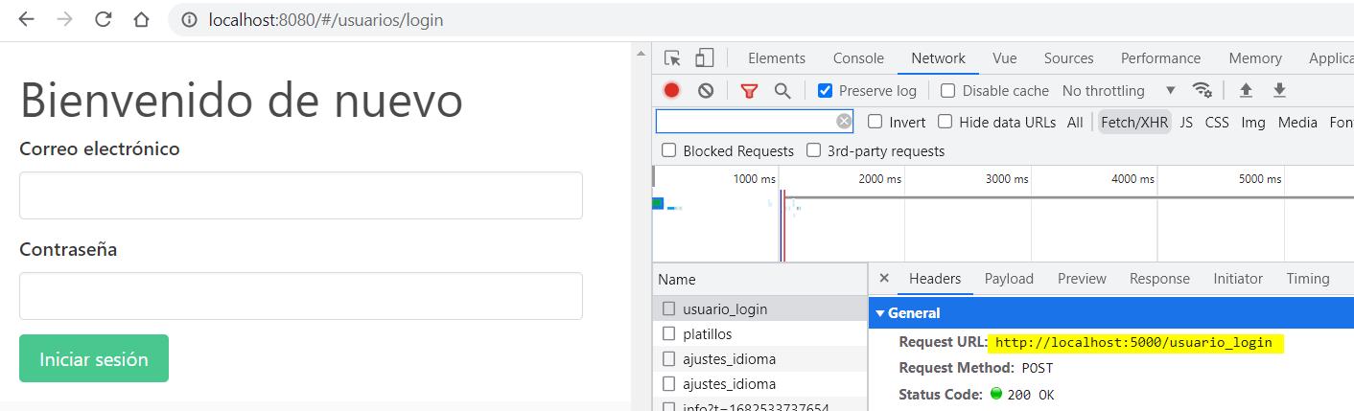Click the export HAR download icon
Screen dimensions: 1354x411
(1278, 90)
